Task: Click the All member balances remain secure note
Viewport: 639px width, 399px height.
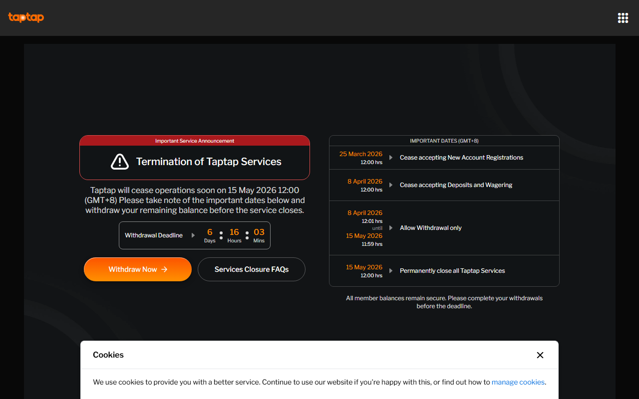Action: (444, 302)
